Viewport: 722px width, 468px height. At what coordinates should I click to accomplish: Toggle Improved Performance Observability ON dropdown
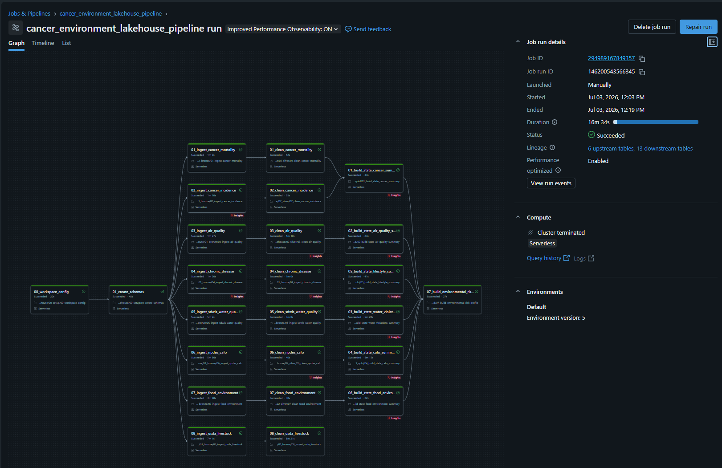[283, 29]
